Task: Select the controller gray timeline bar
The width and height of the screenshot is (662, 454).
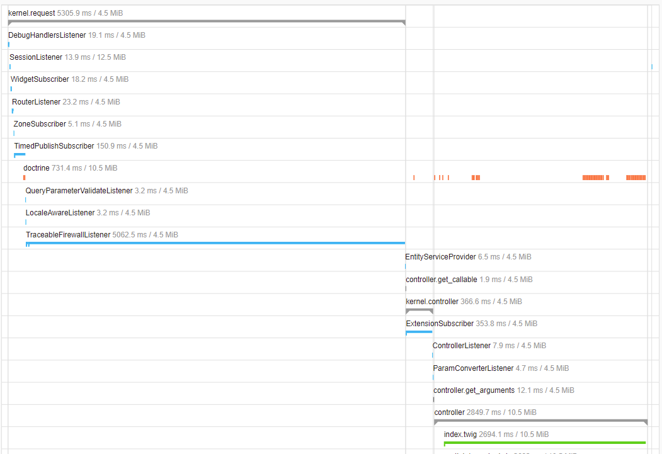Action: click(x=541, y=421)
